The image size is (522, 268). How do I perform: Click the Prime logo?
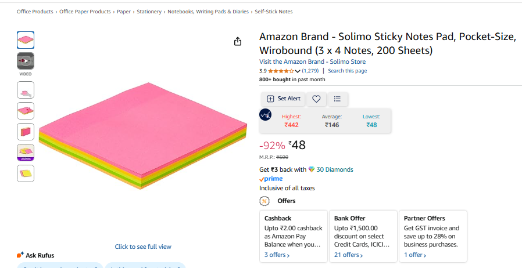[271, 179]
